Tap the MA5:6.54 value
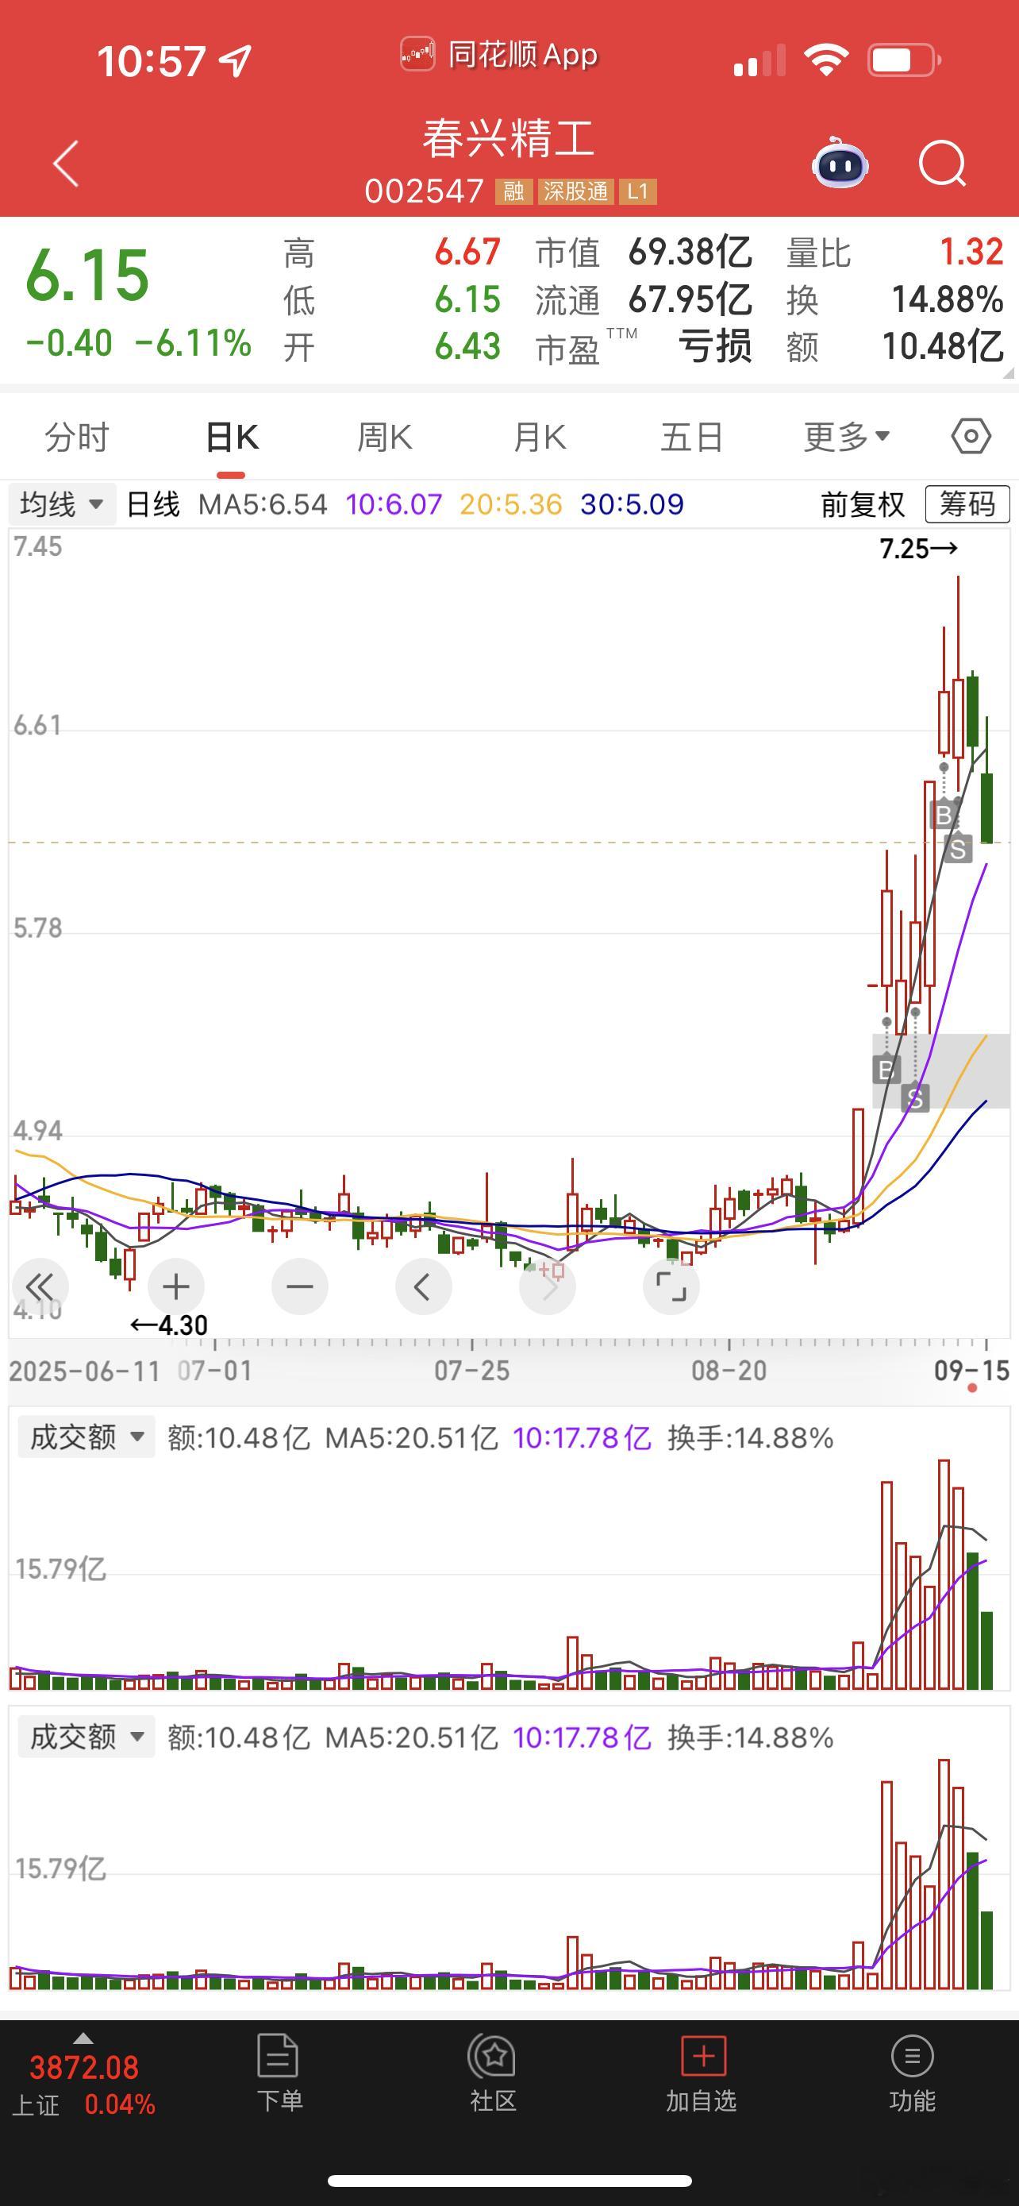This screenshot has height=2206, width=1019. point(263,504)
